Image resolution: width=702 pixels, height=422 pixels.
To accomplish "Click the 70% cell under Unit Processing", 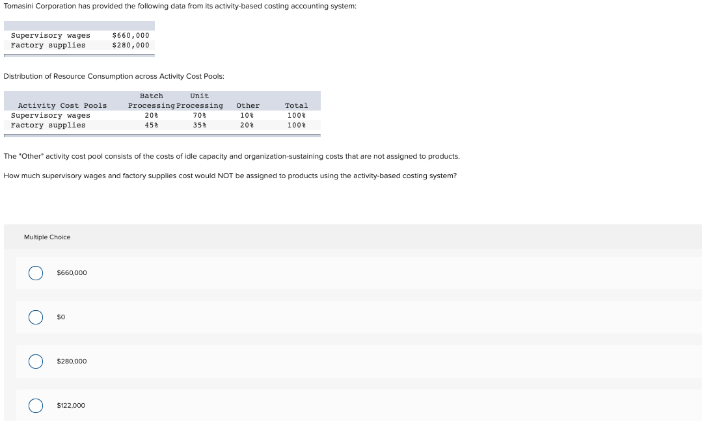I will point(199,115).
